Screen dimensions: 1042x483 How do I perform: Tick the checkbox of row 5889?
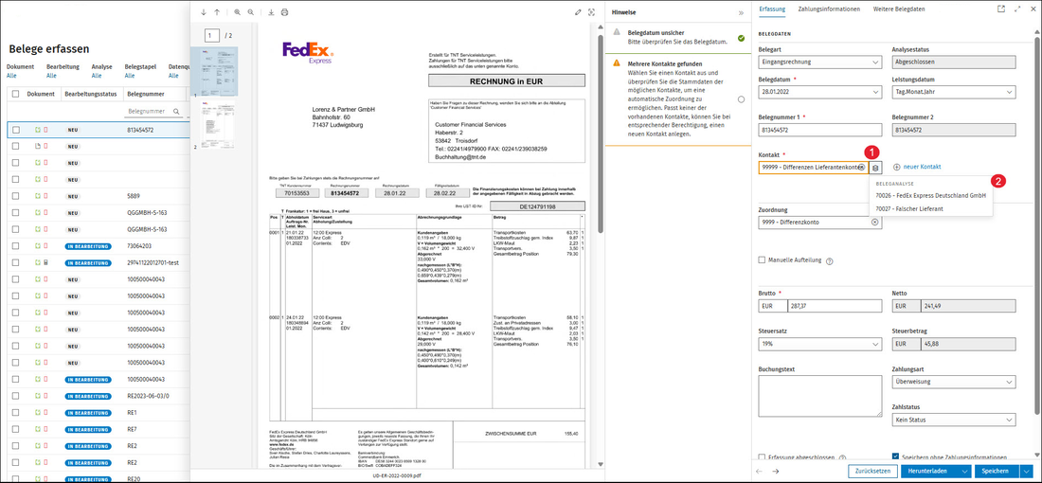click(x=16, y=197)
